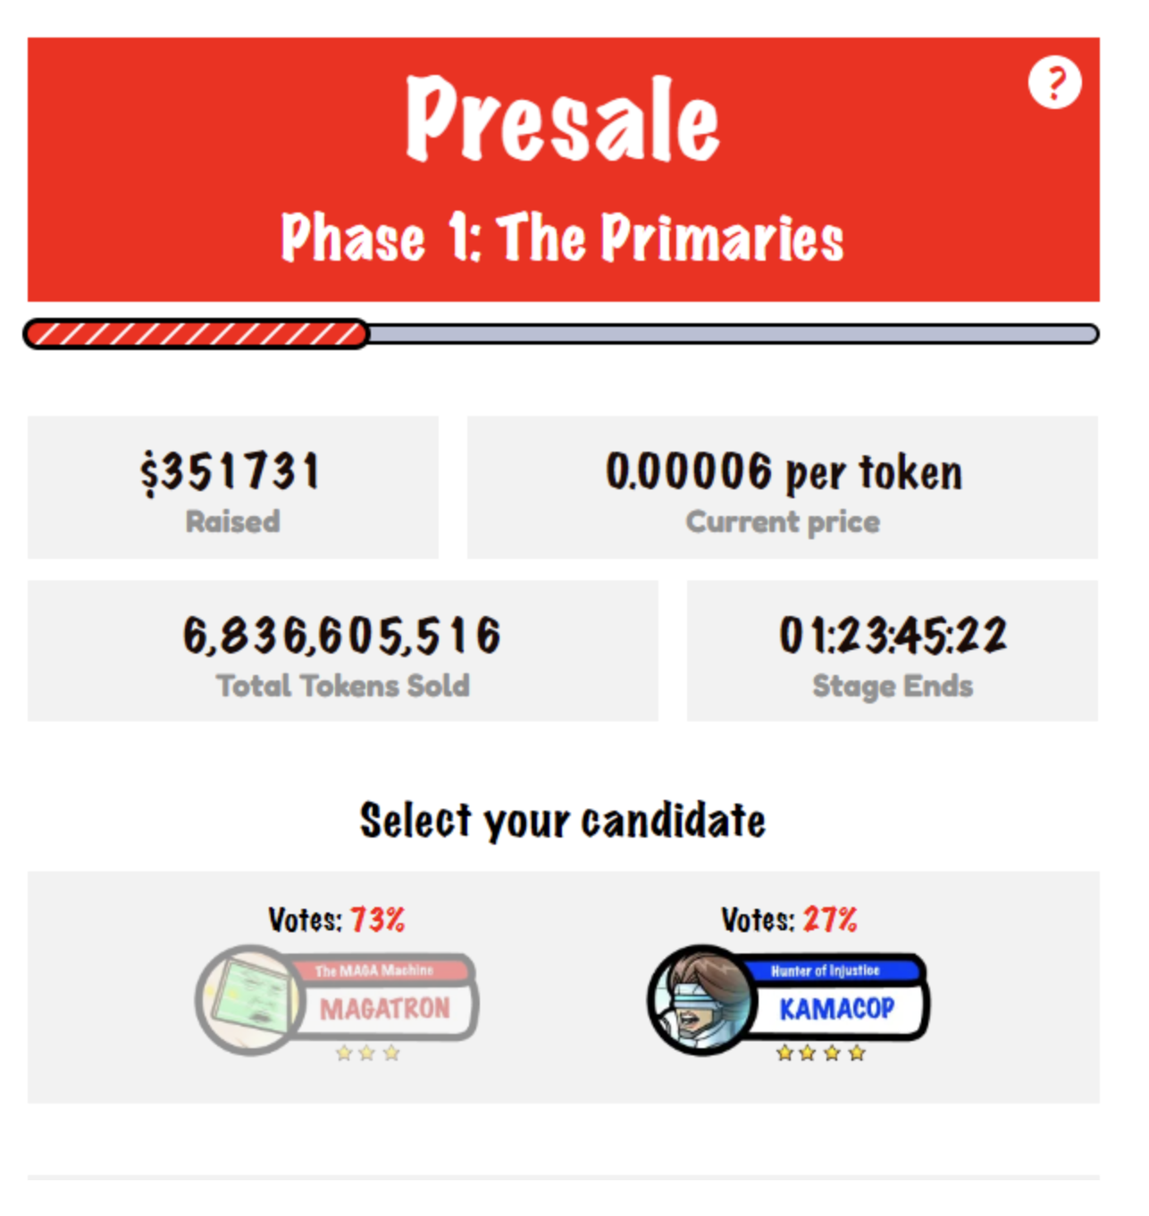
Task: Click the "Votes: 27%" text
Action: click(x=789, y=920)
